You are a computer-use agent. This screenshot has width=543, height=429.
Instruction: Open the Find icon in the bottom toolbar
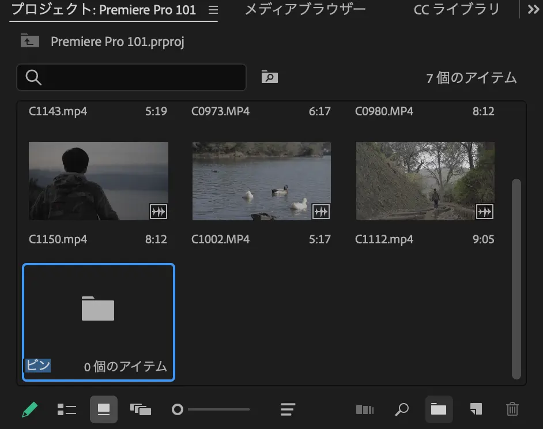(x=402, y=409)
